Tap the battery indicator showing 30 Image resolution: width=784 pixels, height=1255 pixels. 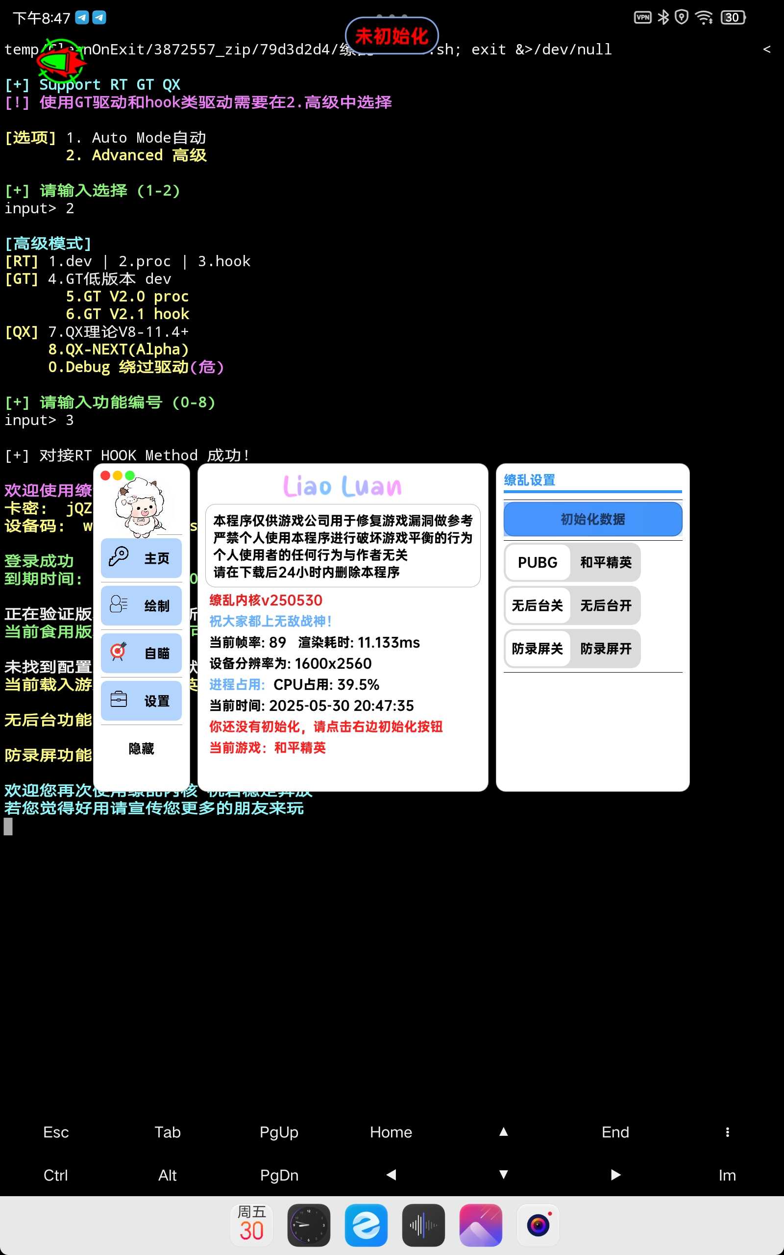733,17
